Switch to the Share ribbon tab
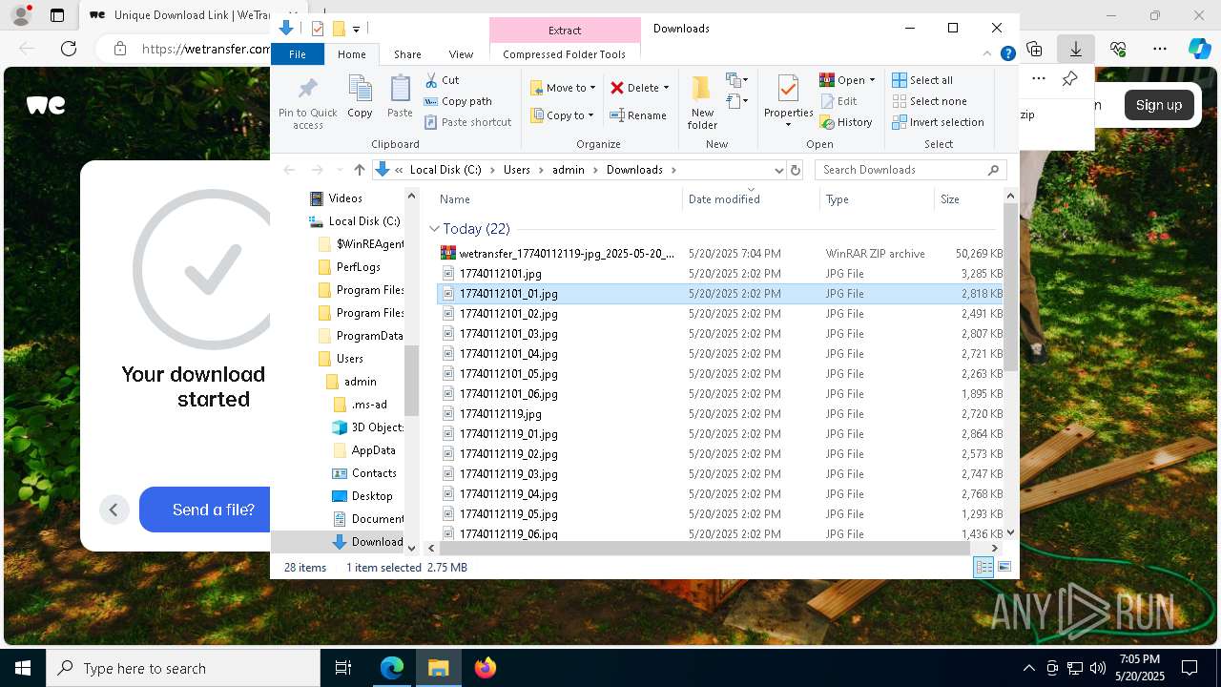 (x=407, y=54)
